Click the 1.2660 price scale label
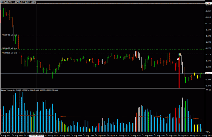This screenshot has width=212, height=137. tap(209, 79)
